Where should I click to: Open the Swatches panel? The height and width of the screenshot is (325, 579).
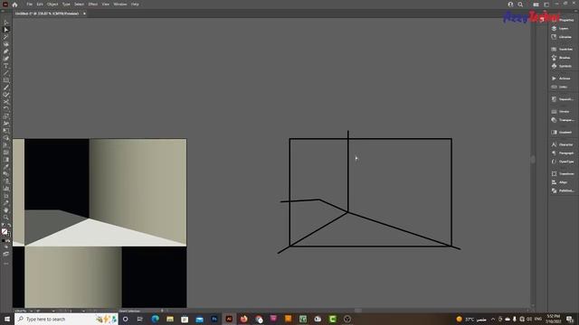[563, 49]
